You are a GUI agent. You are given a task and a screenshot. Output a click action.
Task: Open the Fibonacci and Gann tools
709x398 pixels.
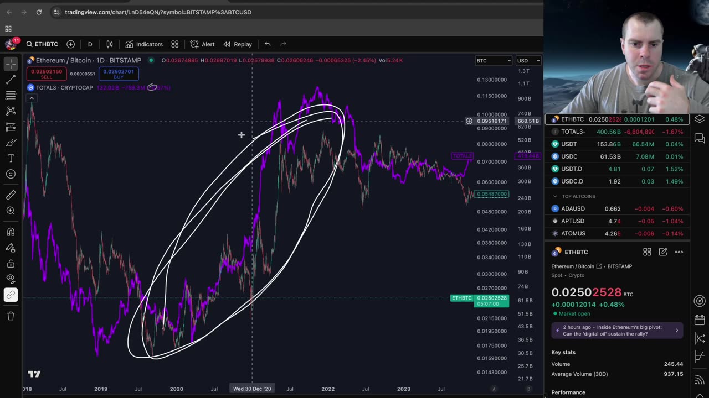coord(11,96)
